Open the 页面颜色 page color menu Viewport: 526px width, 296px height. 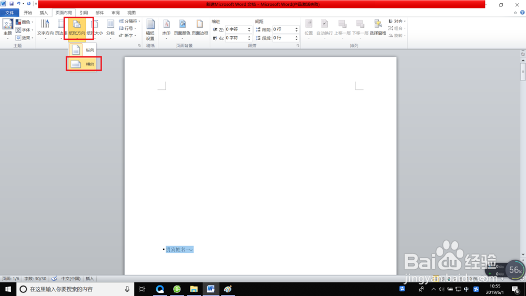coord(182,29)
